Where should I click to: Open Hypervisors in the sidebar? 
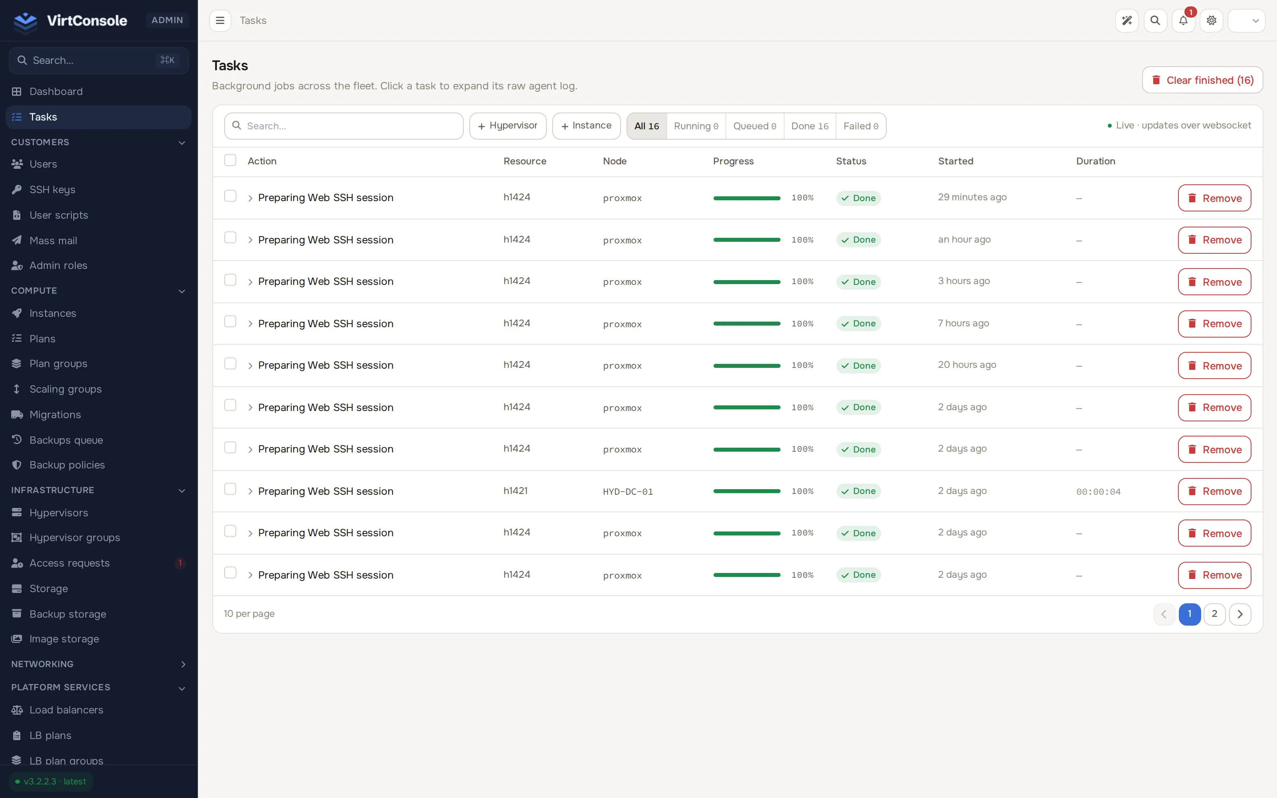click(x=99, y=513)
